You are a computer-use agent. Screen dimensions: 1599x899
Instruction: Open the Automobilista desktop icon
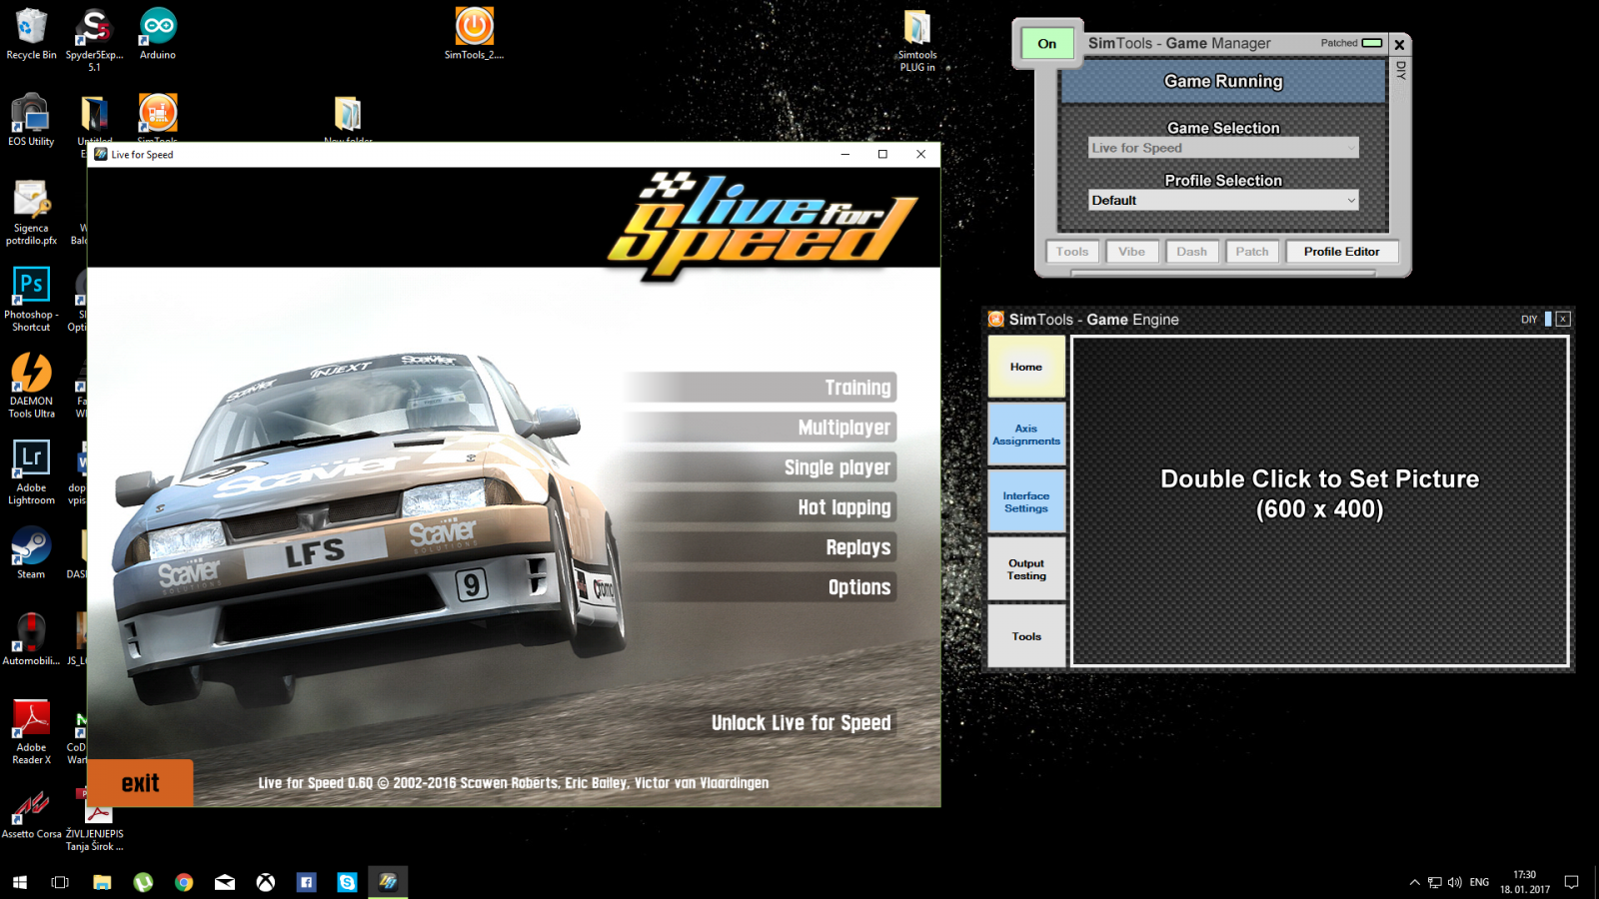coord(31,640)
